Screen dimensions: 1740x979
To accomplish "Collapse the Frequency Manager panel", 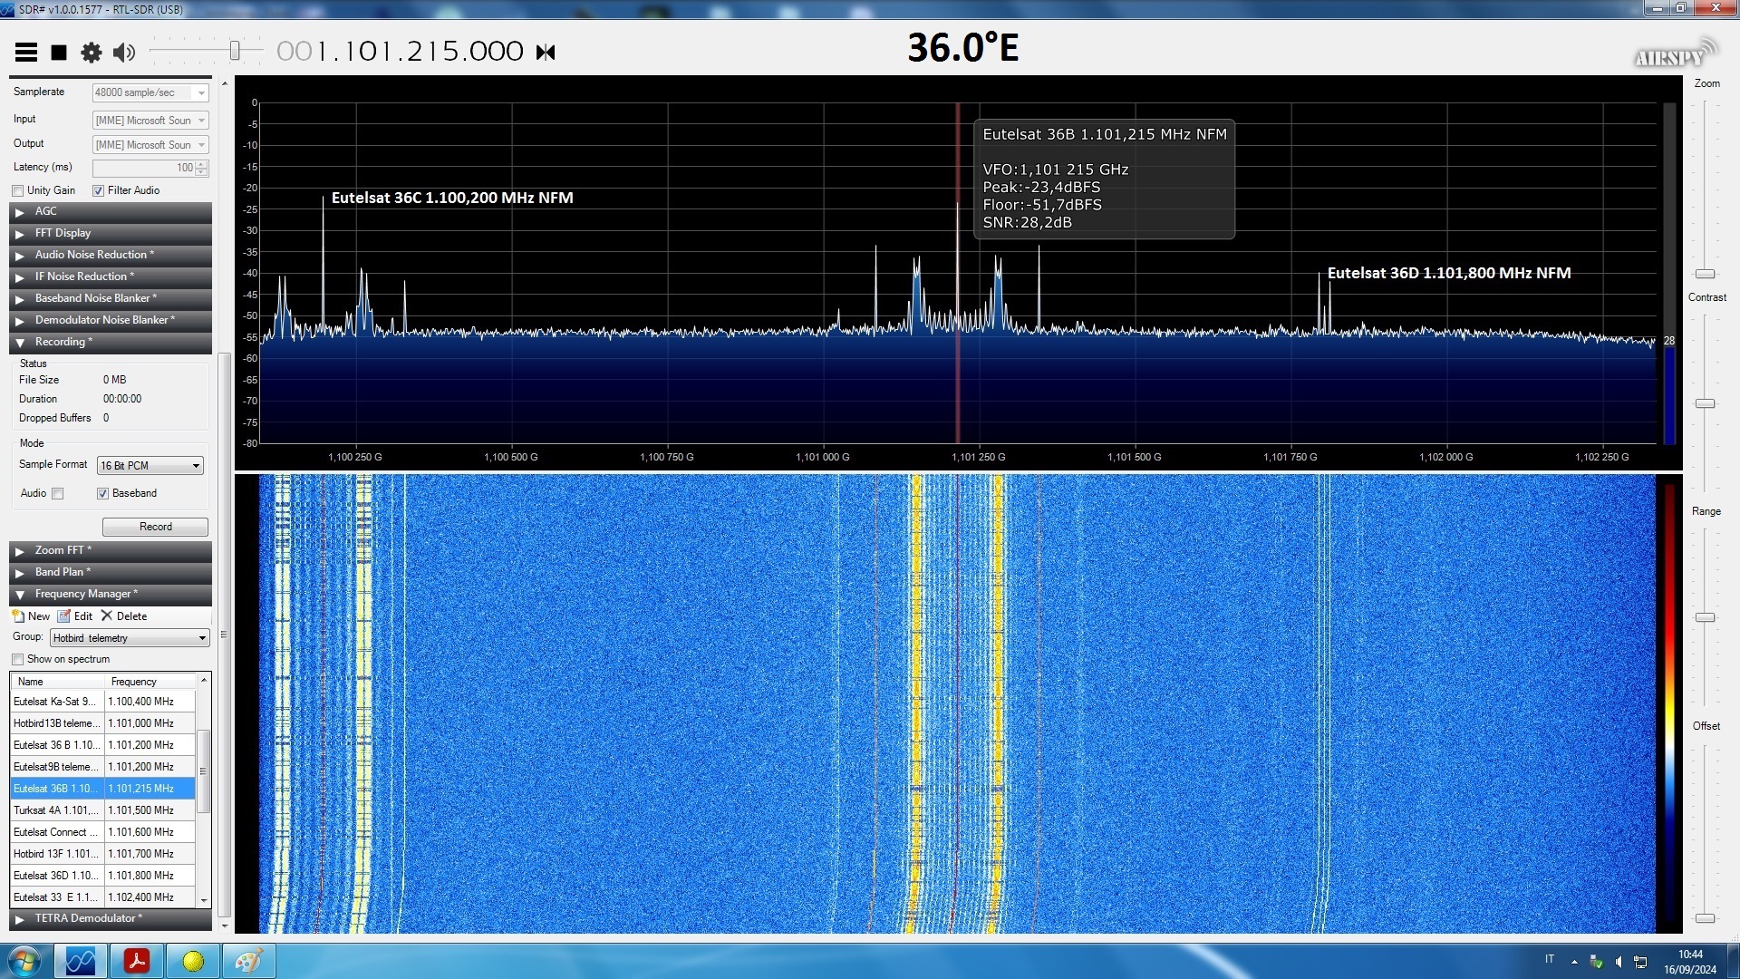I will coord(111,594).
